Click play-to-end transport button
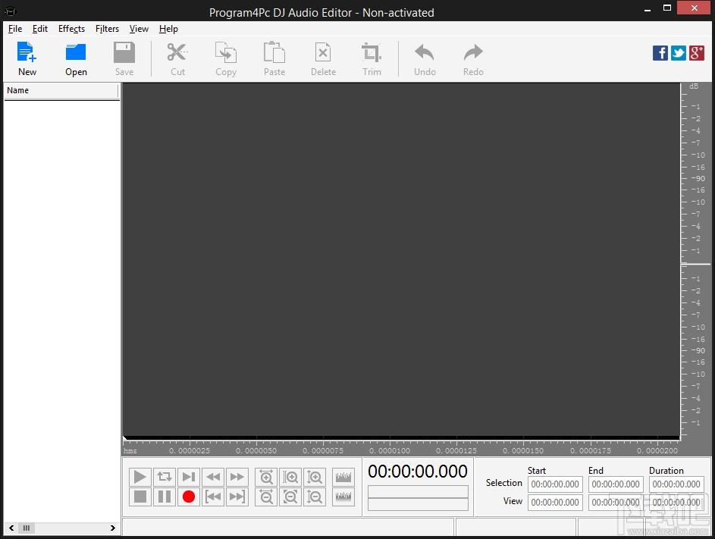Screen dimensions: 715x539 click(188, 477)
